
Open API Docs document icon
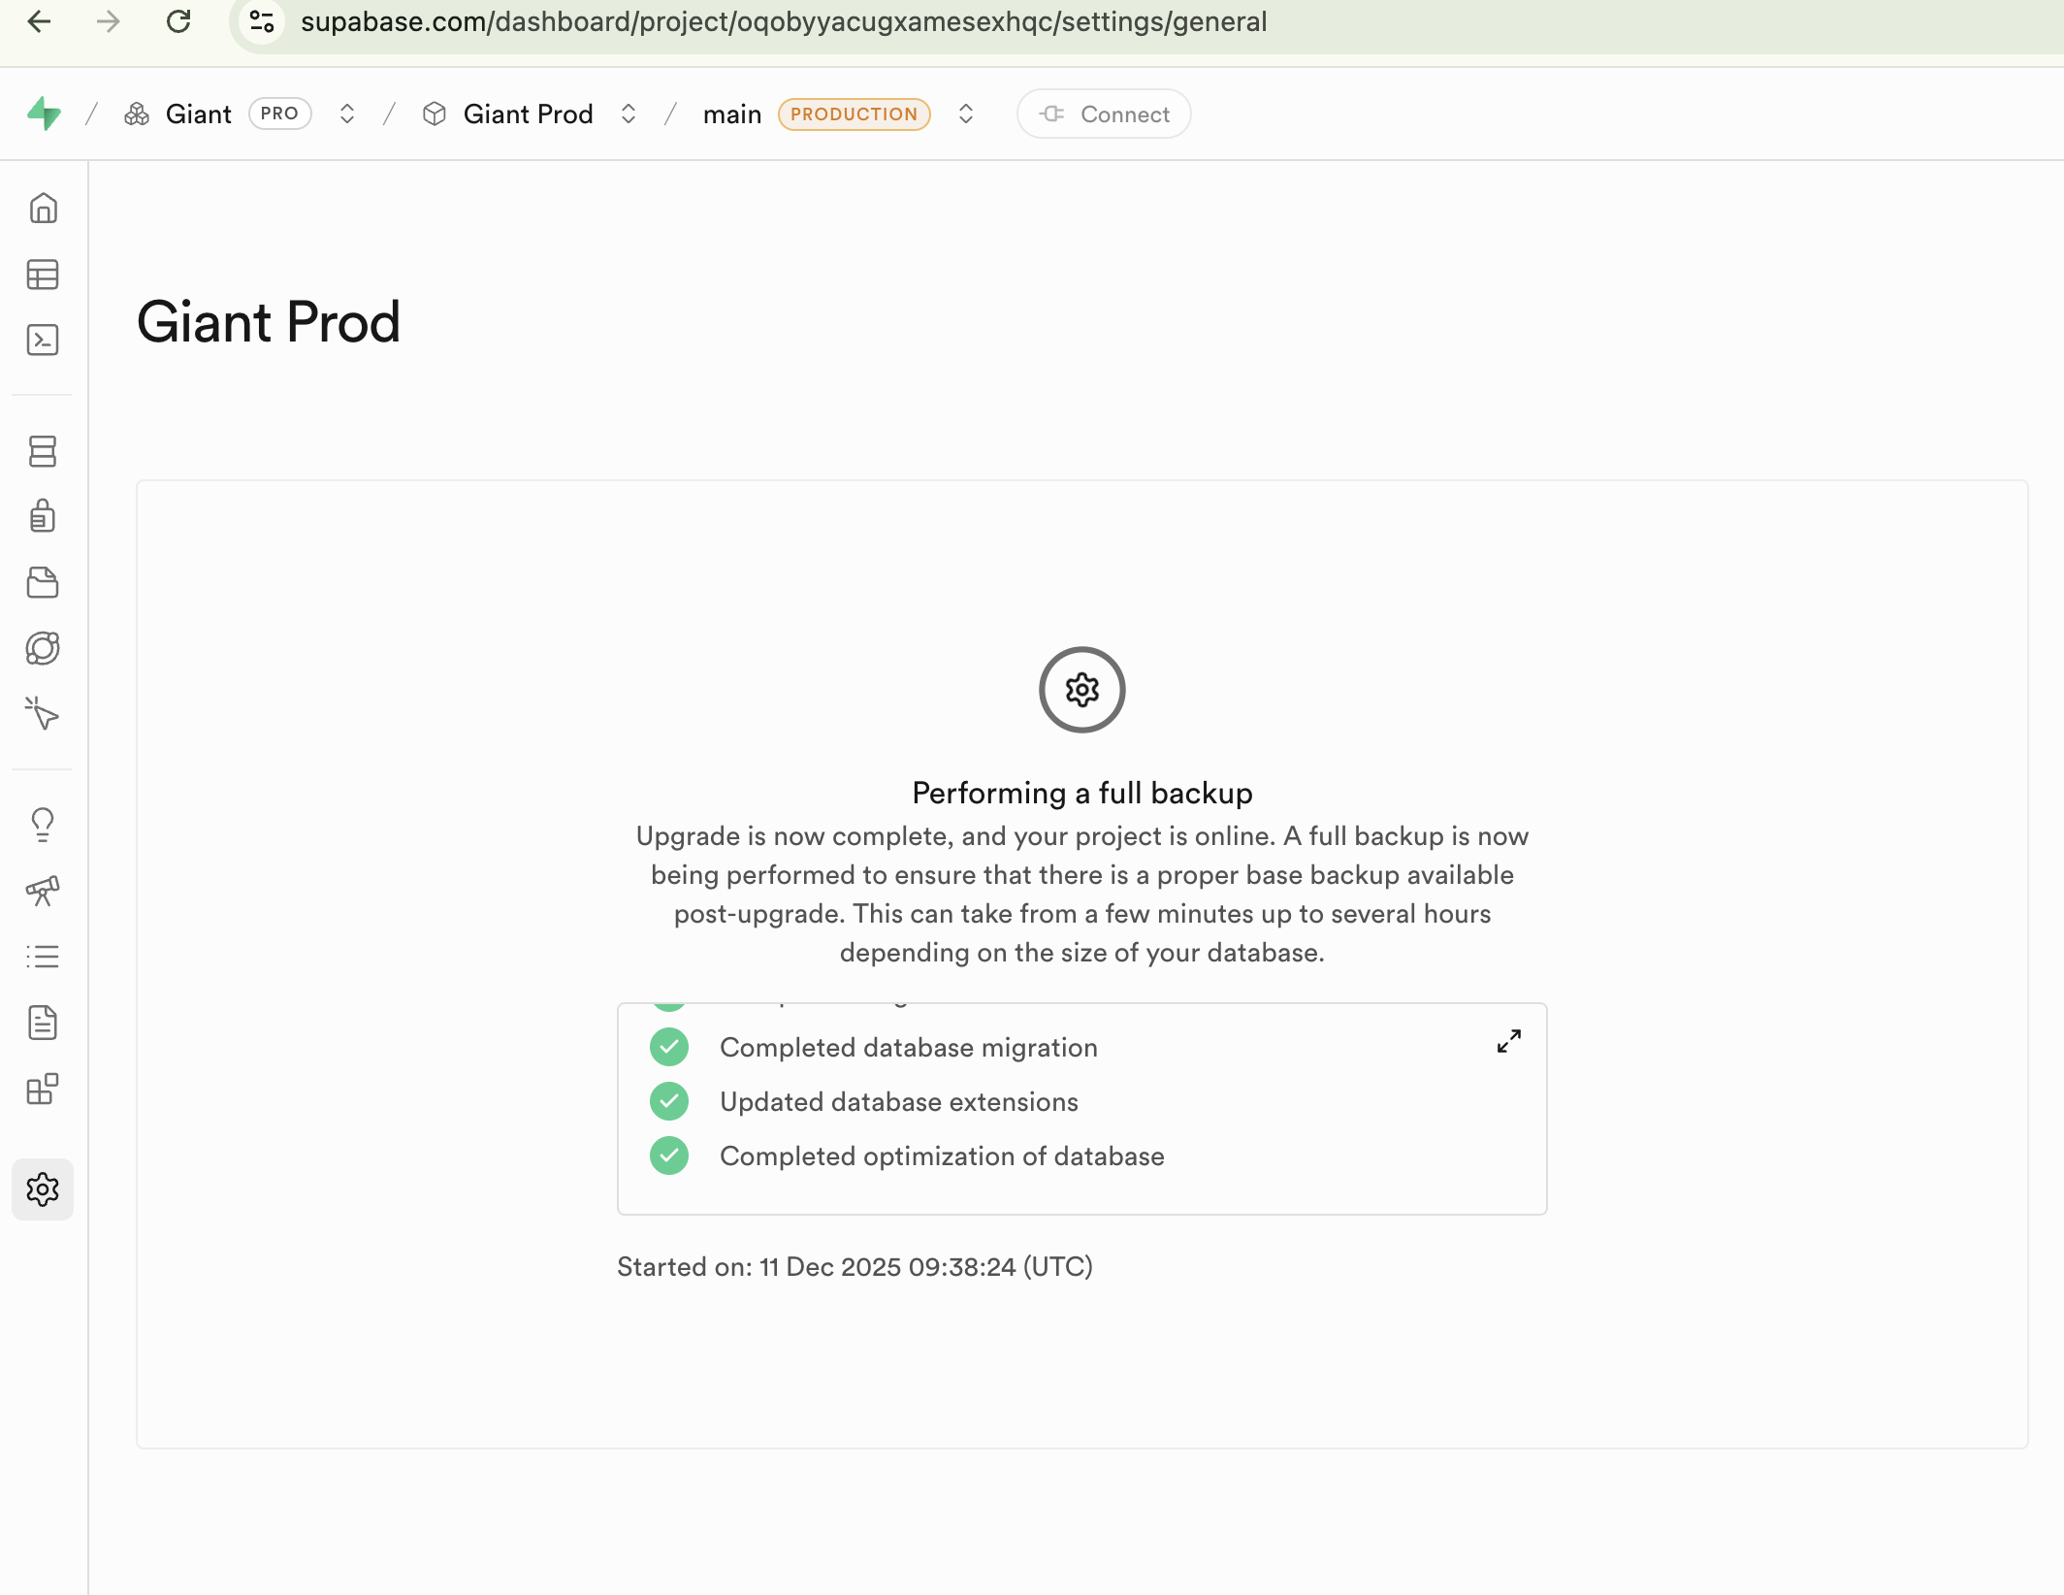pos(43,1023)
